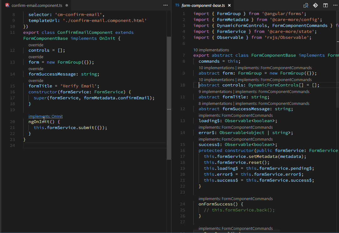Click 'implements: FormComponentCommands' above abstract formSuccessMessage
339x233 pixels.
(x=272, y=104)
